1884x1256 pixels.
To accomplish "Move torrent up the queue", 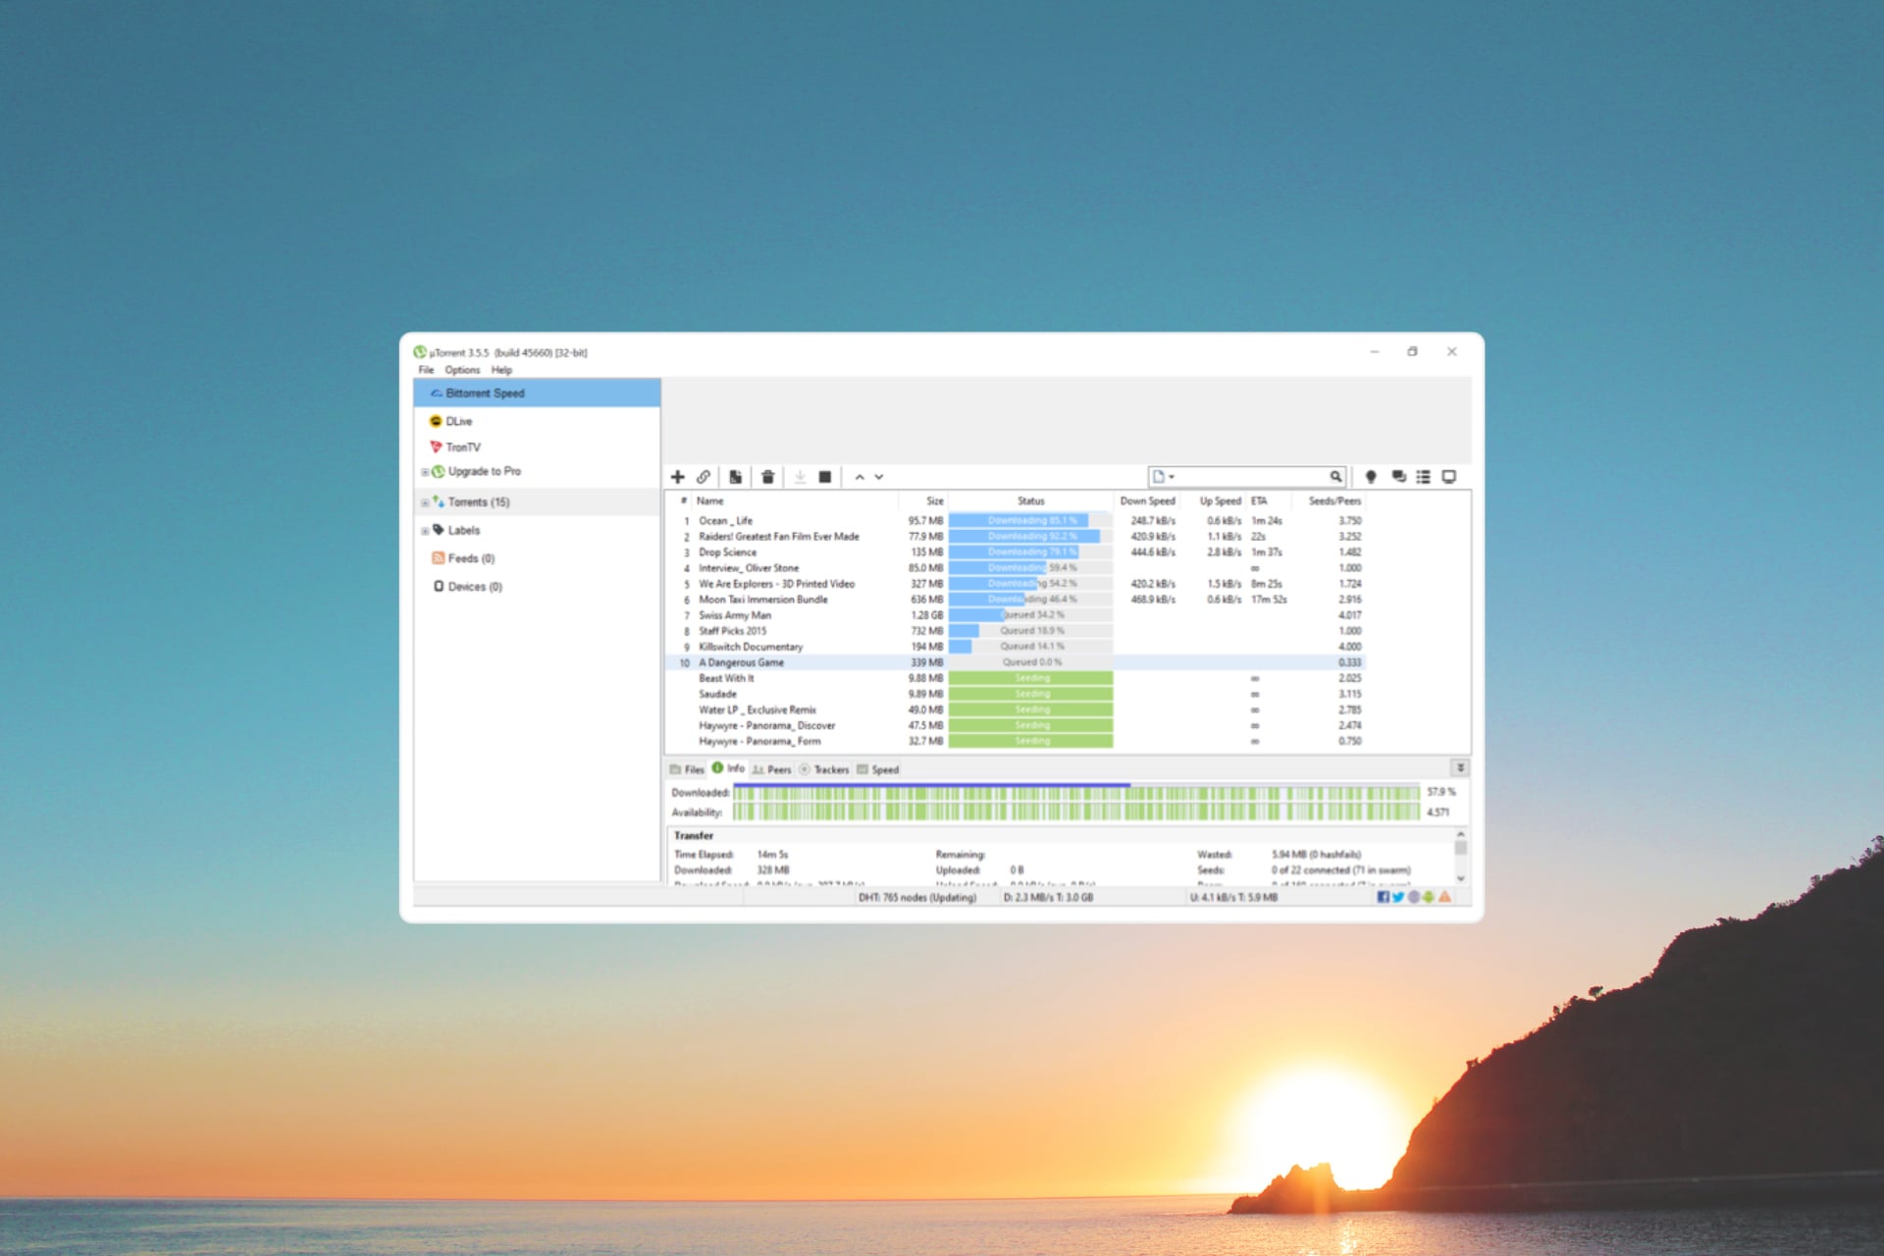I will tap(860, 477).
